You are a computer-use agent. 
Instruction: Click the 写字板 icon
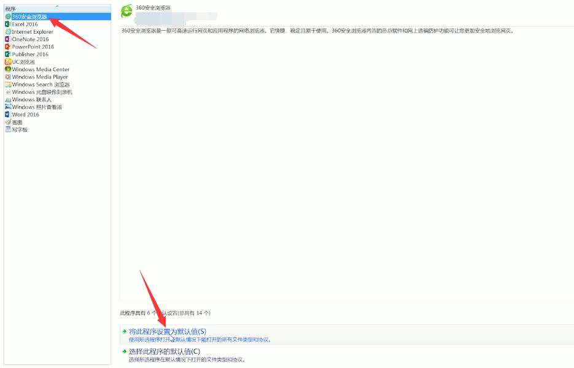8,129
